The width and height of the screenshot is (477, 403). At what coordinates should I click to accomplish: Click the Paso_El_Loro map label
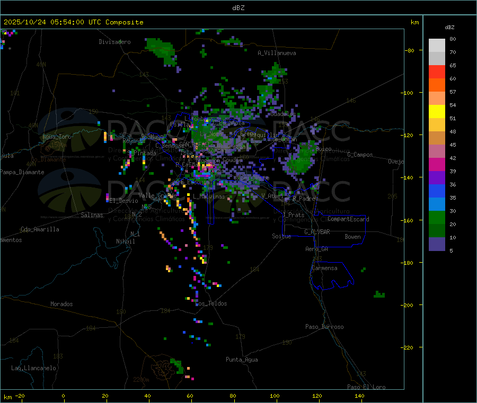tap(366, 387)
